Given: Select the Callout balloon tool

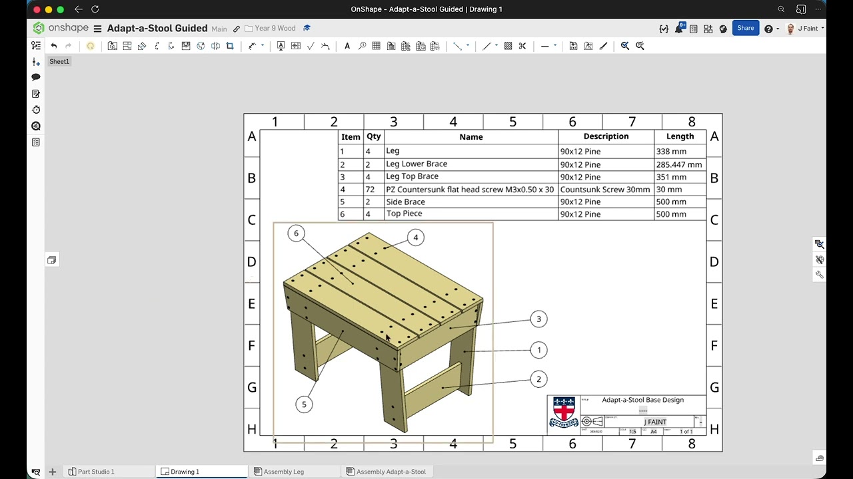Looking at the screenshot, I should coord(362,46).
